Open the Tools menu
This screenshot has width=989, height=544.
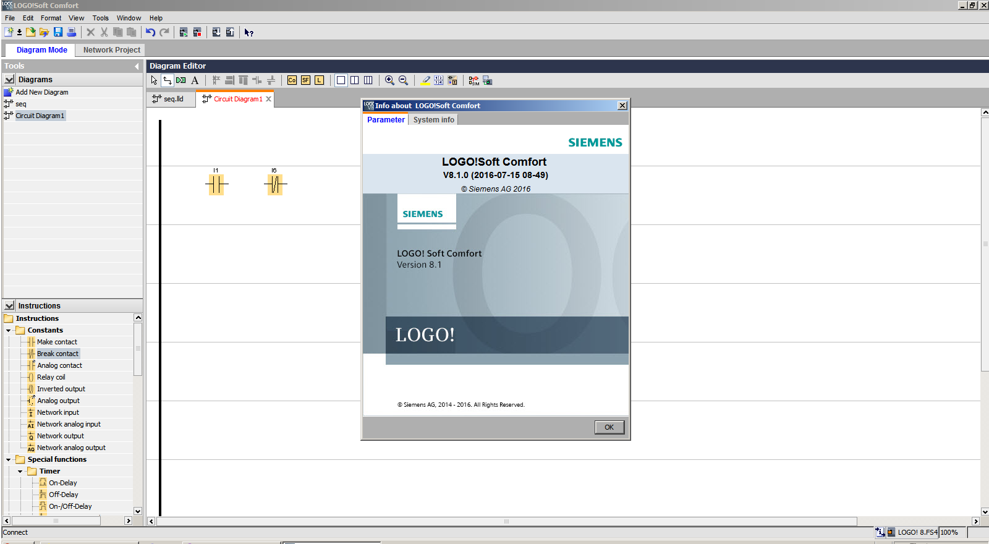click(x=101, y=18)
